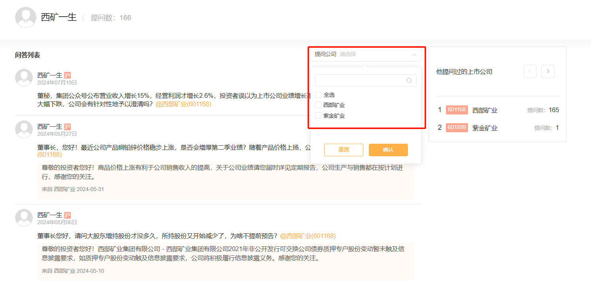Click 提问数: 1 for 紫金矿业
This screenshot has width=591, height=285.
(546, 128)
